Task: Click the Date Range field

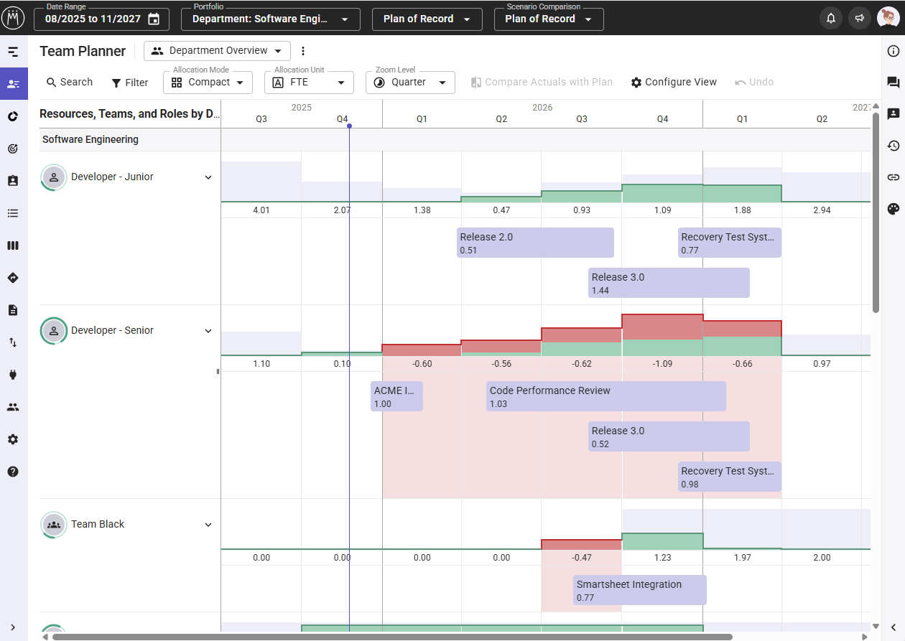Action: point(101,19)
